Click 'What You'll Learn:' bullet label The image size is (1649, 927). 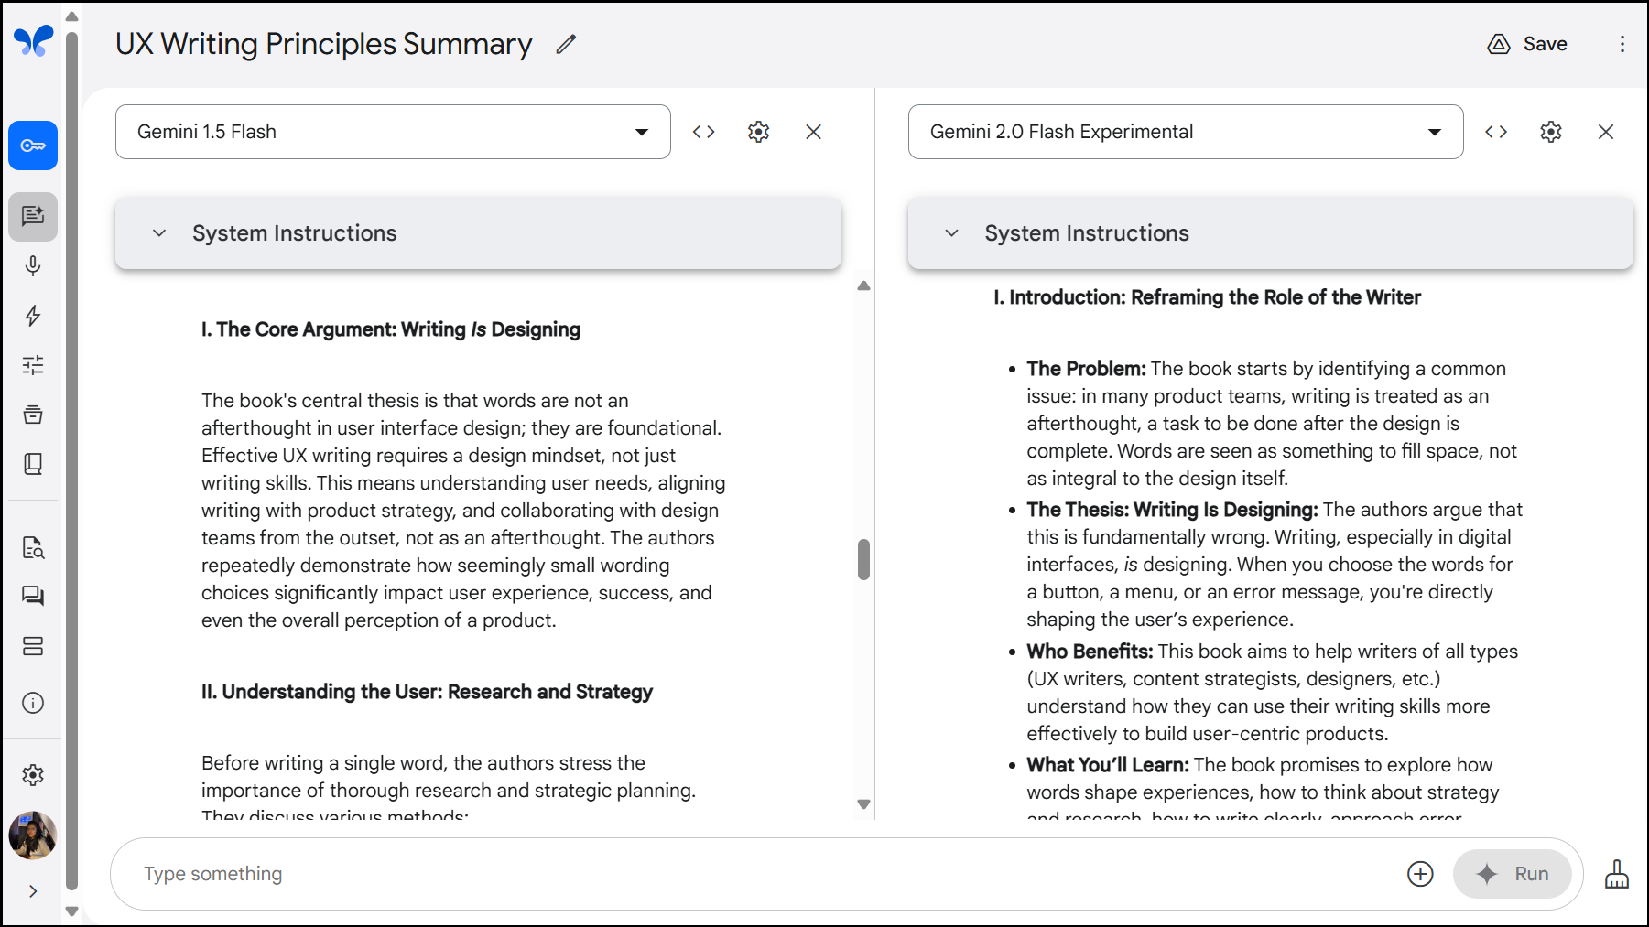[1108, 765]
